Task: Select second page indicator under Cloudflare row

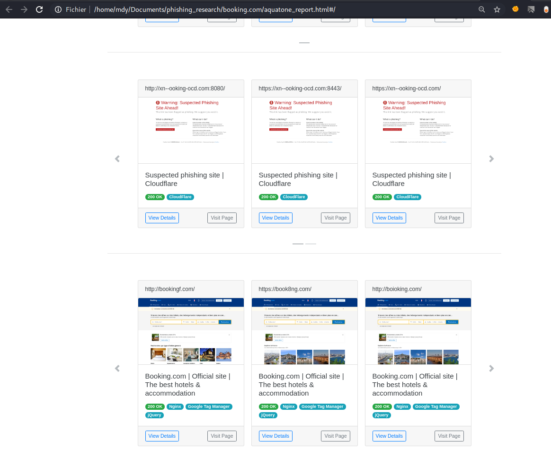Action: point(311,244)
